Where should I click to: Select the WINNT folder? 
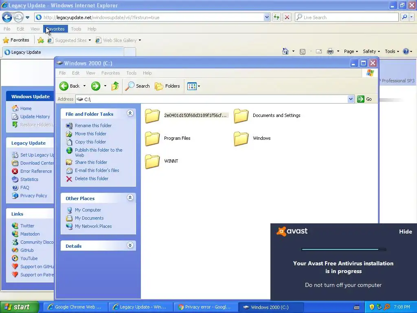(x=162, y=161)
